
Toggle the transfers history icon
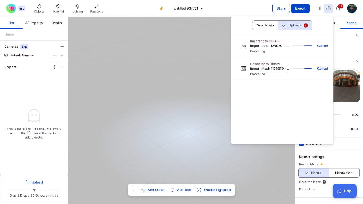click(x=328, y=9)
